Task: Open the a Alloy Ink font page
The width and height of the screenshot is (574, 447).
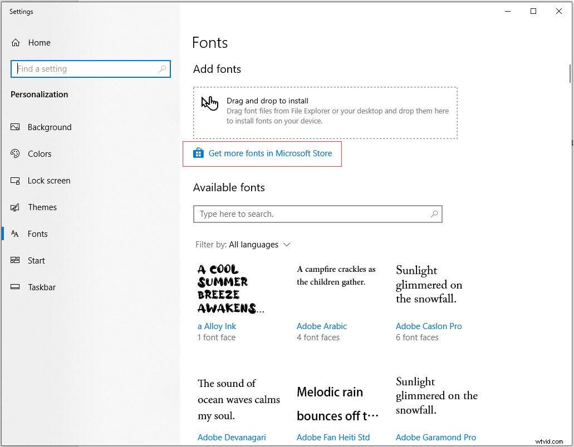Action: click(217, 326)
